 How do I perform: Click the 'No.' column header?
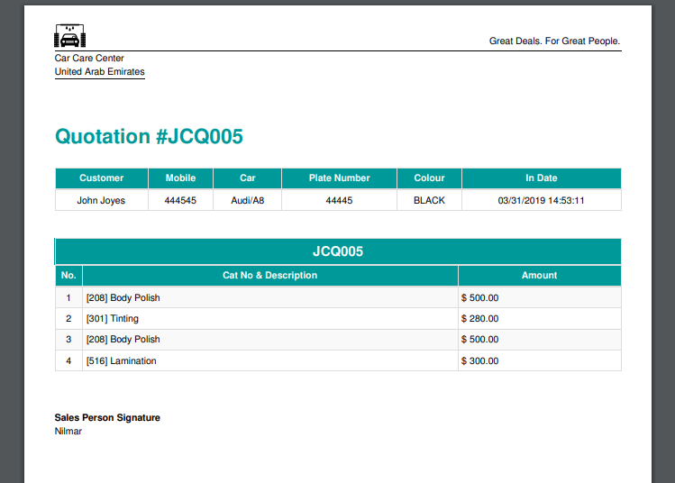[68, 276]
